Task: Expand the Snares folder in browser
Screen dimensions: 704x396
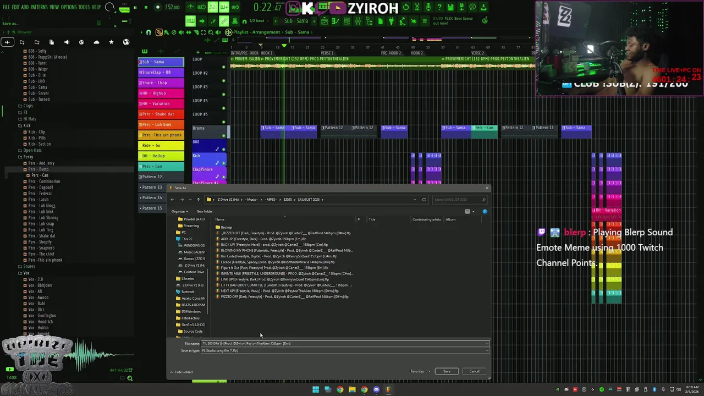Action: coord(29,267)
